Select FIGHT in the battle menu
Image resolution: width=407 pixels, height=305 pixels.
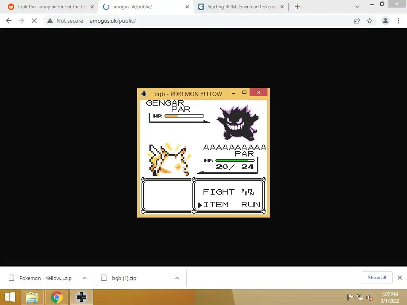[x=219, y=192]
